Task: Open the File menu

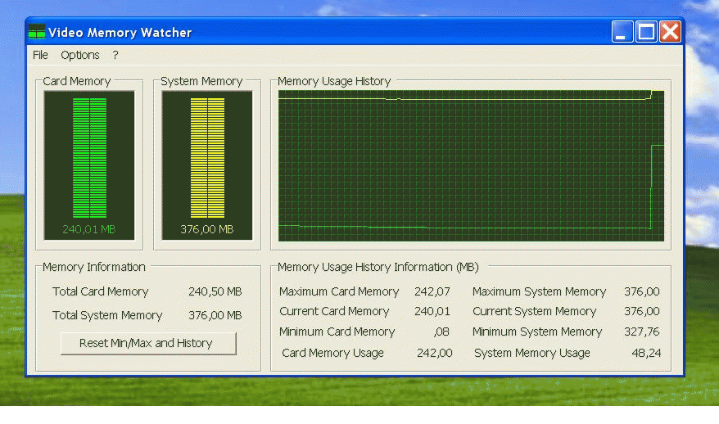Action: pyautogui.click(x=40, y=55)
